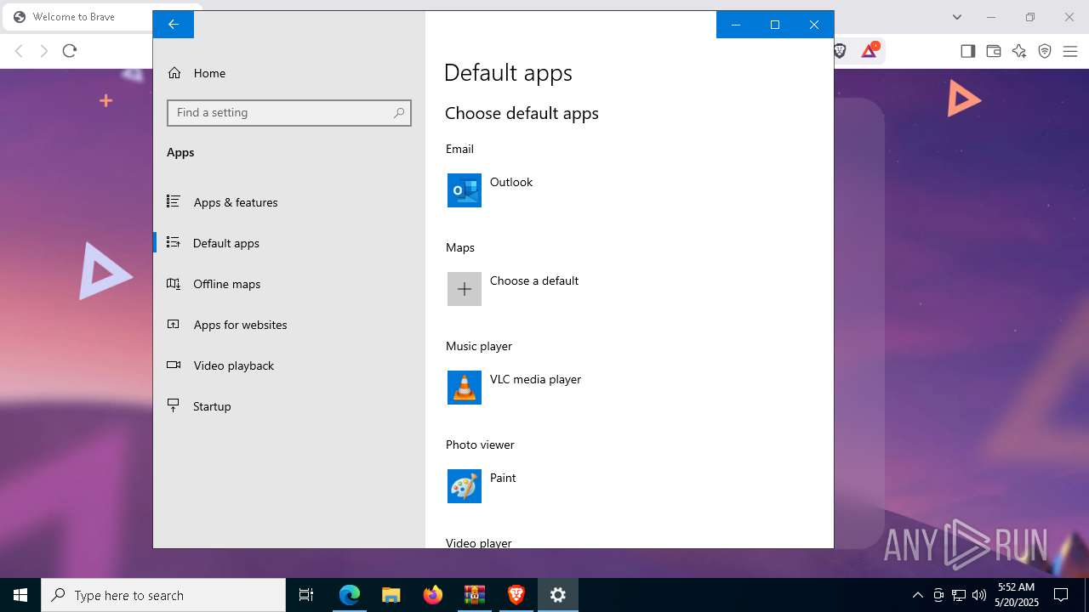Launch Firefox from taskbar
This screenshot has width=1089, height=612.
click(x=432, y=595)
